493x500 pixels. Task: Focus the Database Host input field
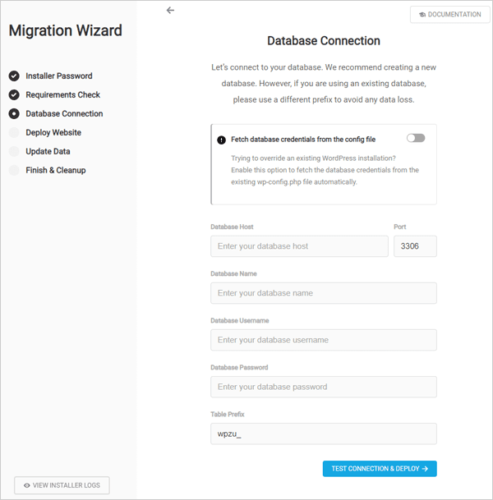coord(299,246)
